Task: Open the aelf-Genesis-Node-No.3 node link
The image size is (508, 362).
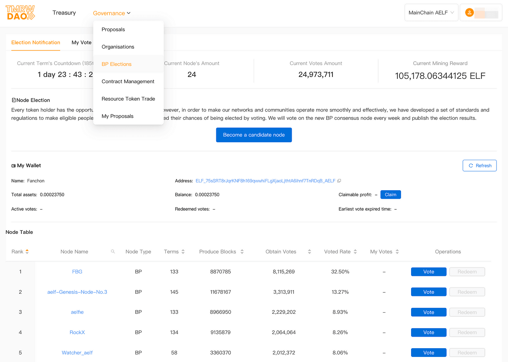Action: [x=77, y=292]
